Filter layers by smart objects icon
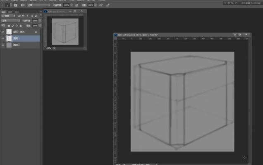Screen dimensions: 263x165 click(x=36, y=16)
